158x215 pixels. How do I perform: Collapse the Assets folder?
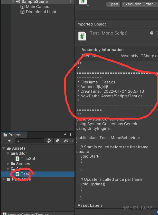pyautogui.click(x=4, y=148)
